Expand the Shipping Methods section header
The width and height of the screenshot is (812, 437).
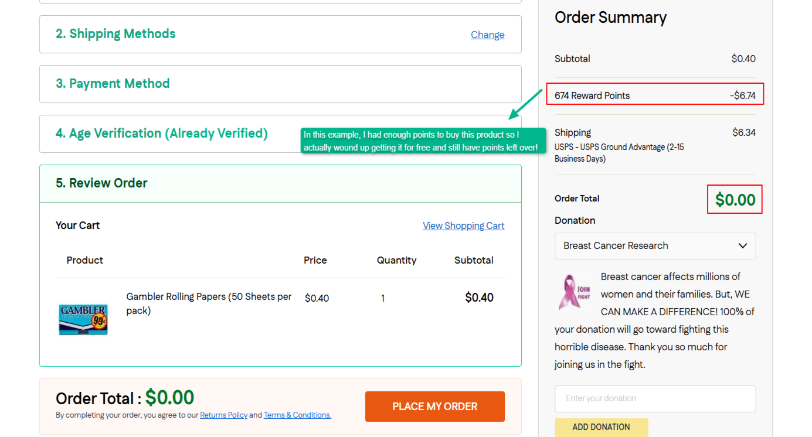280,34
